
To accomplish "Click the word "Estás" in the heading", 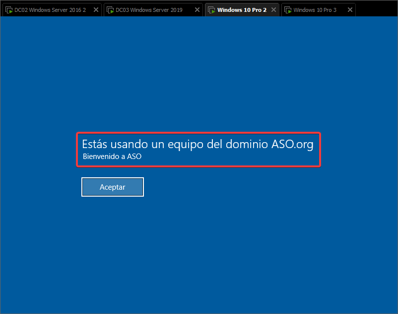I will pyautogui.click(x=94, y=144).
